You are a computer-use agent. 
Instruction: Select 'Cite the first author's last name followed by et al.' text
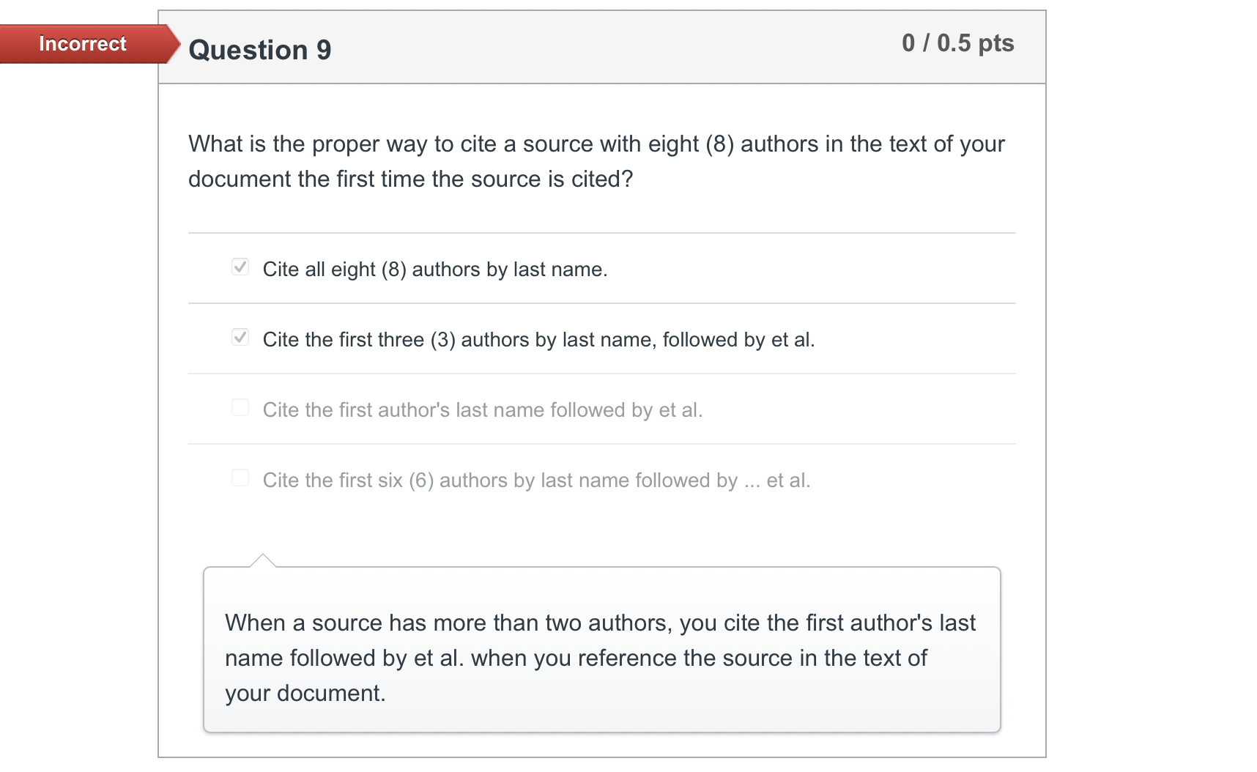click(483, 409)
